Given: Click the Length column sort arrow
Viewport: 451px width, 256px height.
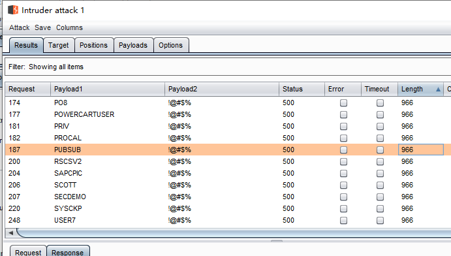Looking at the screenshot, I should [438, 89].
